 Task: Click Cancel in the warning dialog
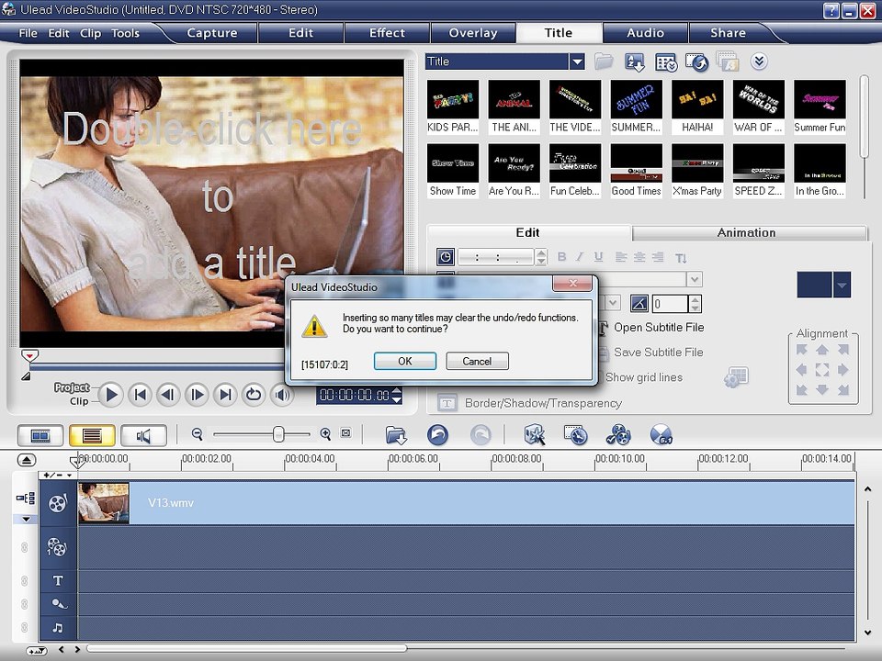(477, 361)
